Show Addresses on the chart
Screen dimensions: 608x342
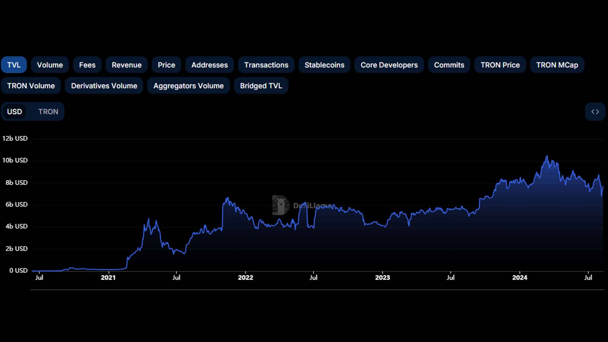coord(210,65)
